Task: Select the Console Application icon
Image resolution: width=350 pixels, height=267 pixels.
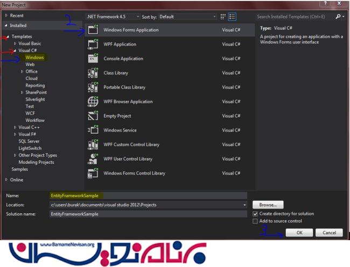Action: pos(93,59)
